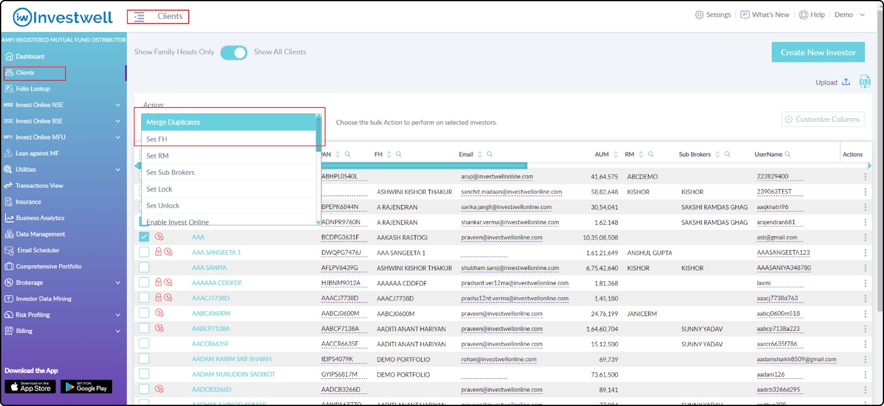Click the Email Scheduler icon
The width and height of the screenshot is (884, 406).
click(x=9, y=250)
